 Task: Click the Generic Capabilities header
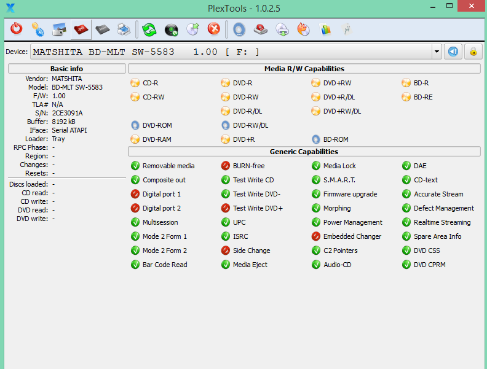[304, 152]
